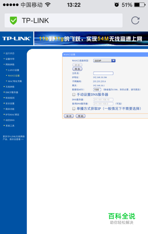
Task: Open WAN口设置 submenu
Action: (x=14, y=76)
